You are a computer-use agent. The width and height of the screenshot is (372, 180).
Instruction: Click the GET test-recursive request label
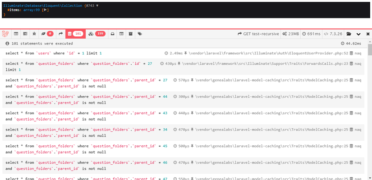point(258,34)
